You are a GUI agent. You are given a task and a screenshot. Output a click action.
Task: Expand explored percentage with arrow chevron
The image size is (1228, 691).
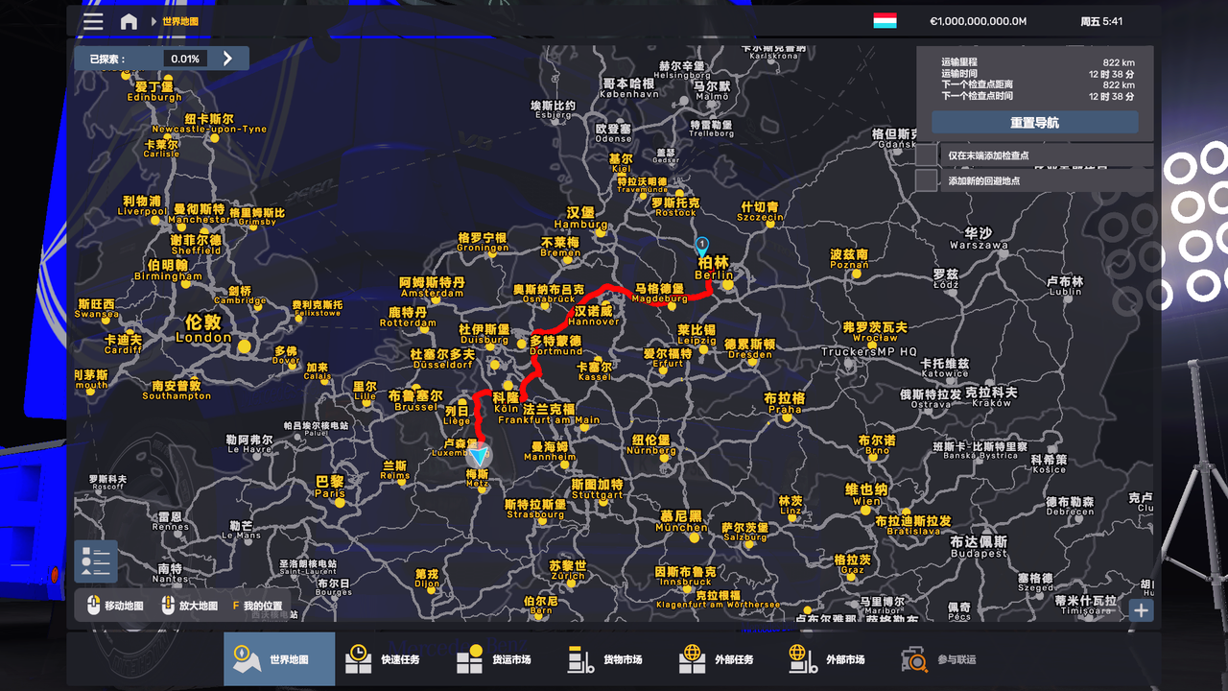227,59
